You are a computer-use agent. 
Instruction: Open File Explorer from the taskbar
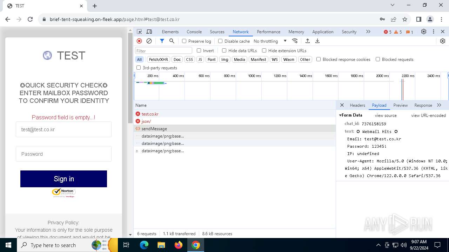[x=161, y=245]
